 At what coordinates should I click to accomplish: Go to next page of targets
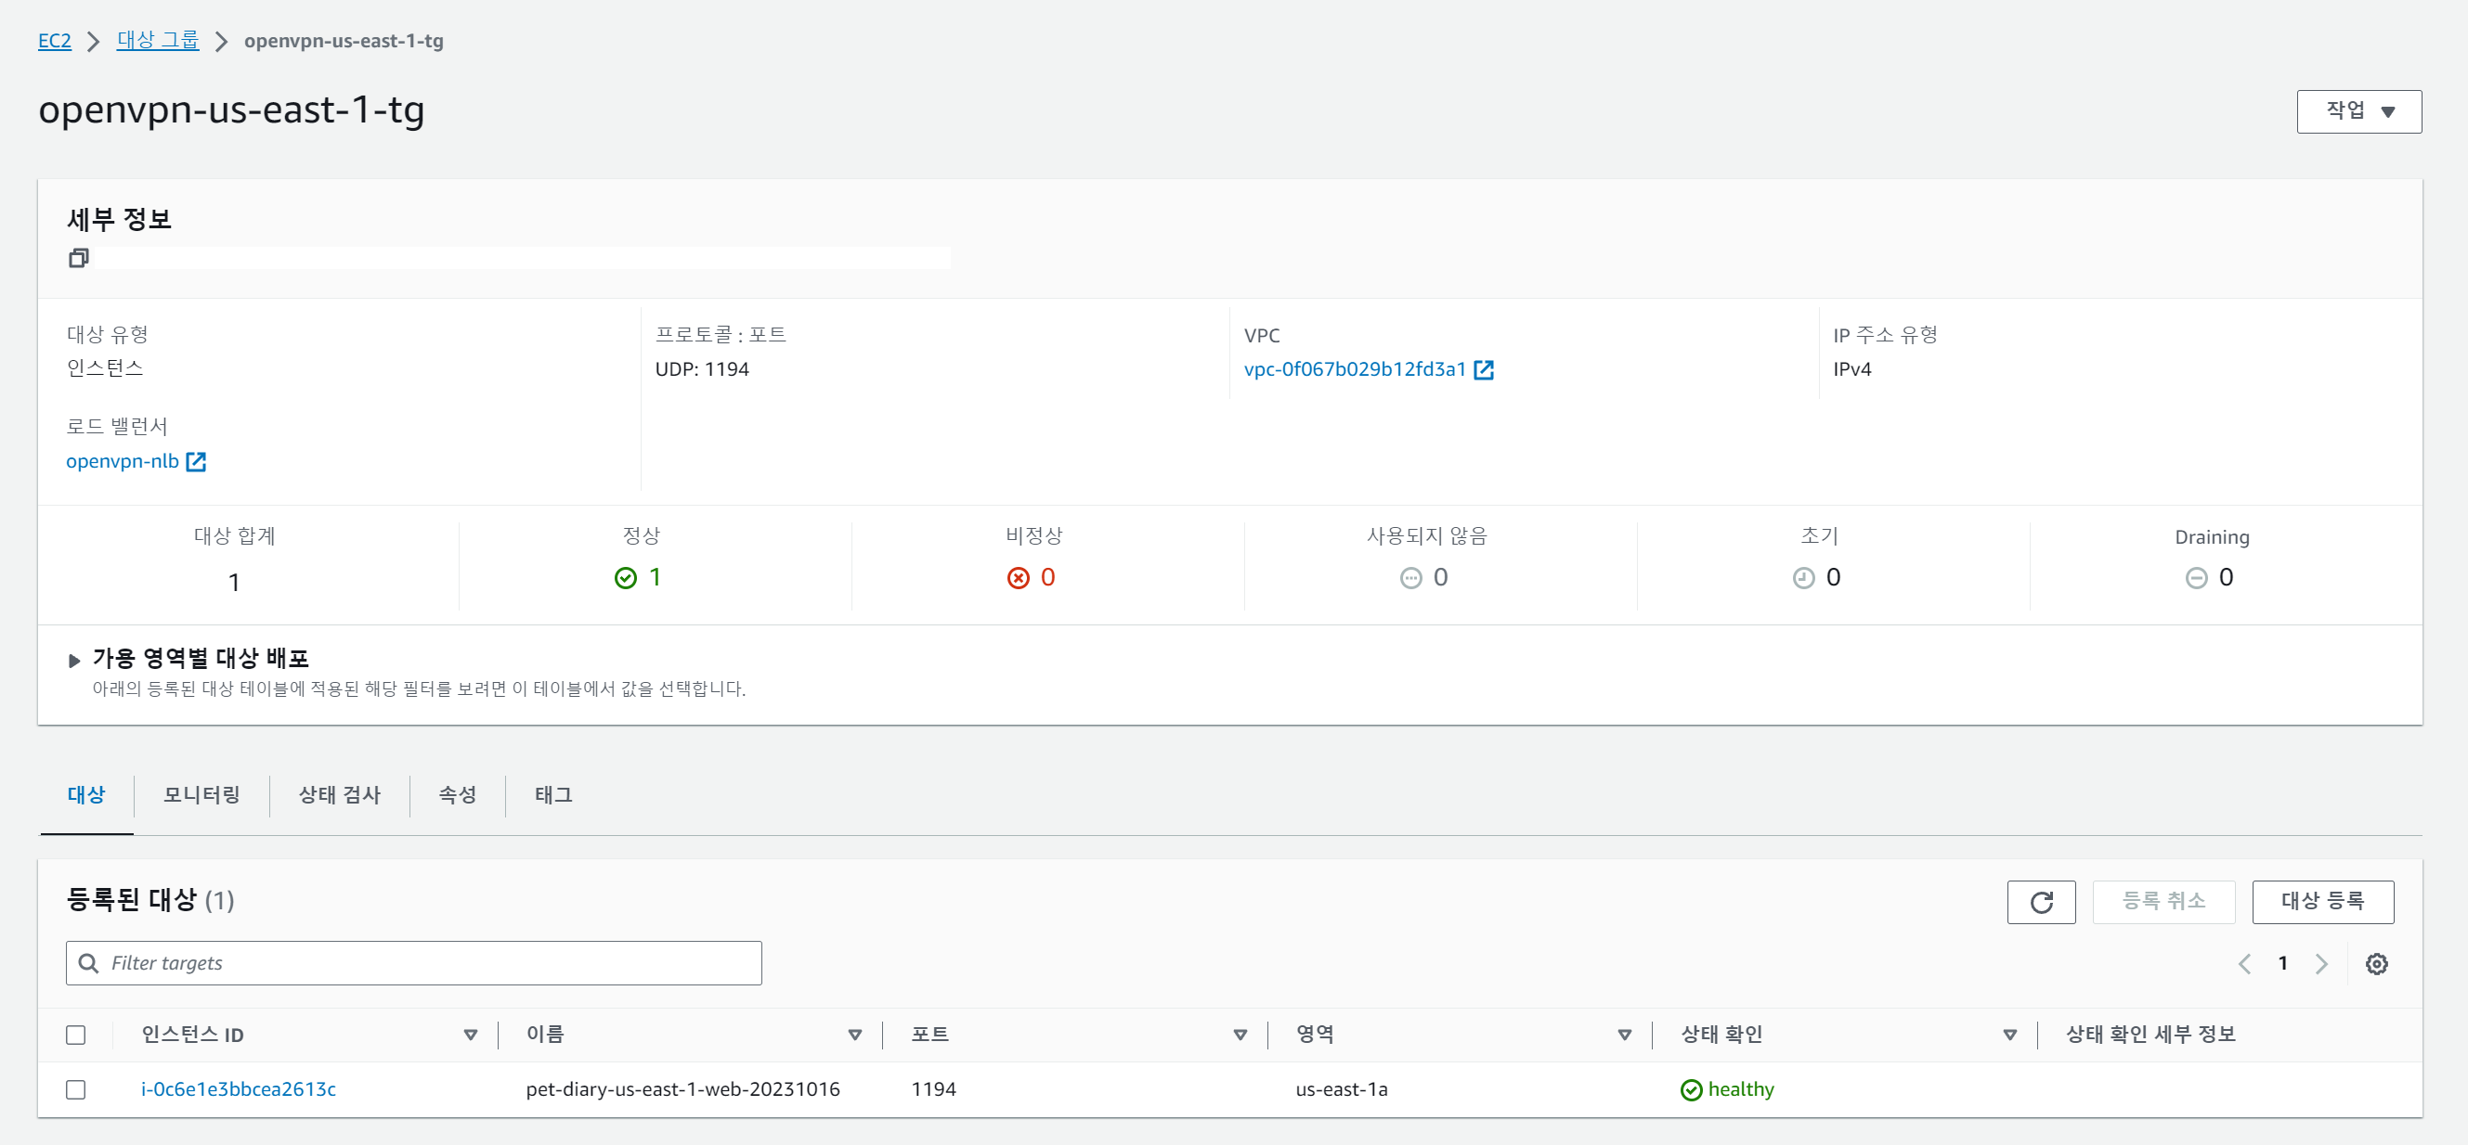(2320, 964)
